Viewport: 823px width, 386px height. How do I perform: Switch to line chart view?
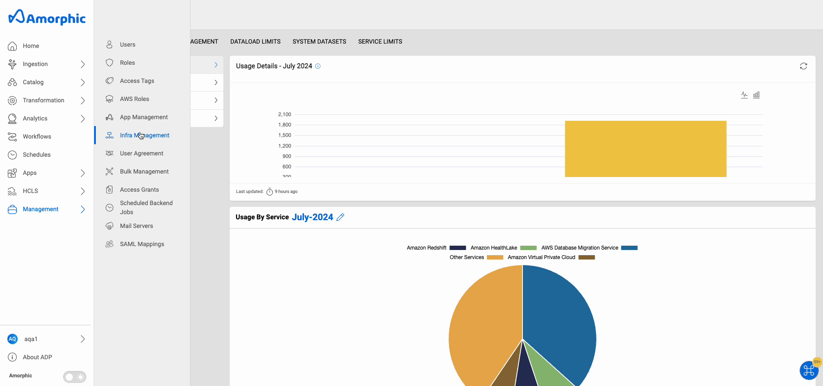(744, 95)
